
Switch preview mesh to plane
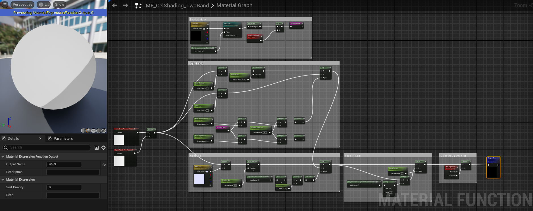pyautogui.click(x=93, y=131)
